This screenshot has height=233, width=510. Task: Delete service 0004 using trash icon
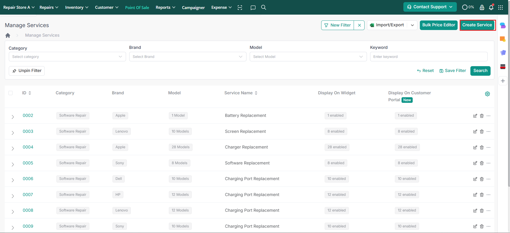[482, 147]
